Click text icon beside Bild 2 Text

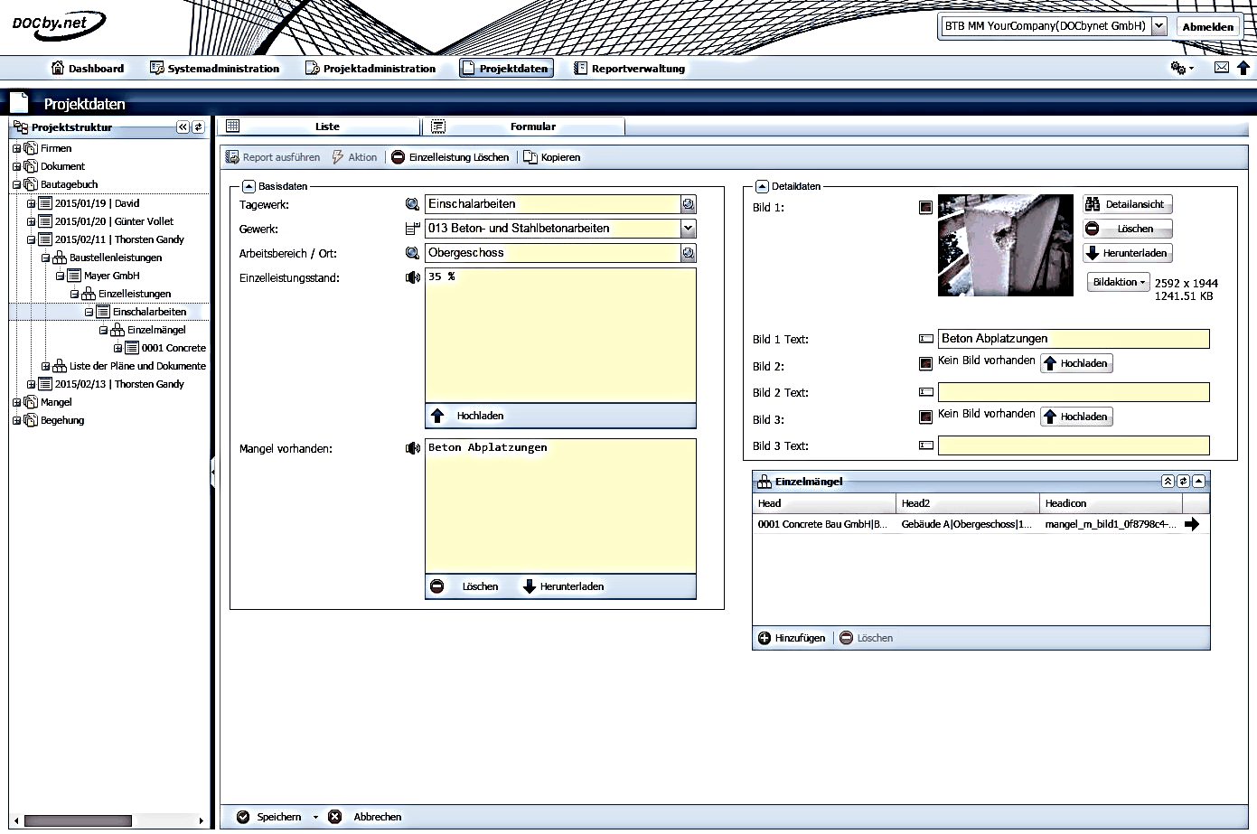pos(926,392)
